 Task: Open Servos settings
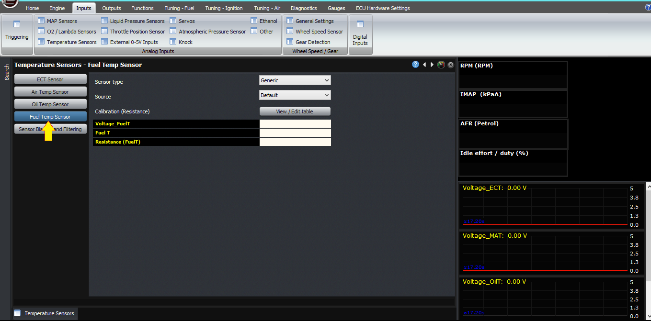(x=182, y=21)
